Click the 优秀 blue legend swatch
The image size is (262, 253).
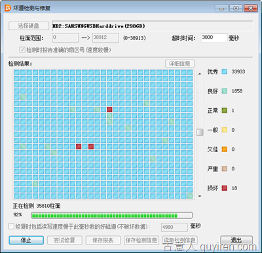coord(225,71)
